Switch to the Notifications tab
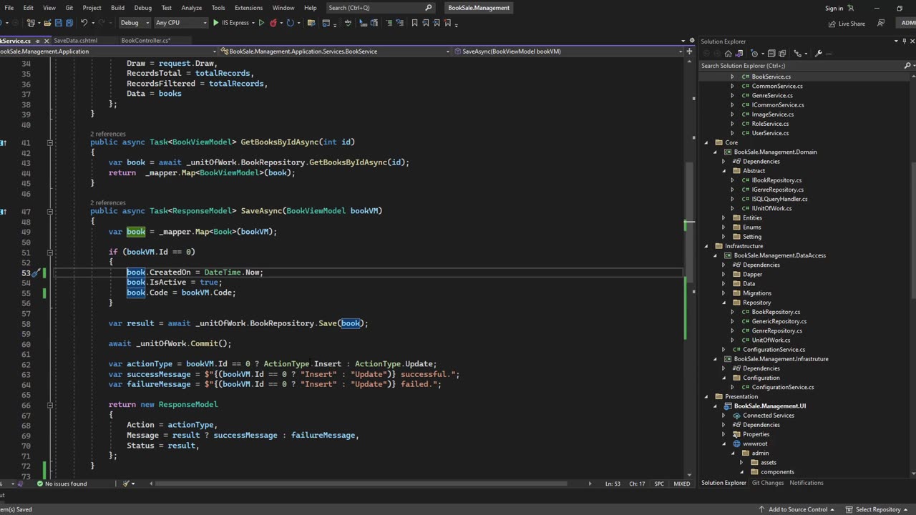Image resolution: width=916 pixels, height=515 pixels. coord(807,483)
